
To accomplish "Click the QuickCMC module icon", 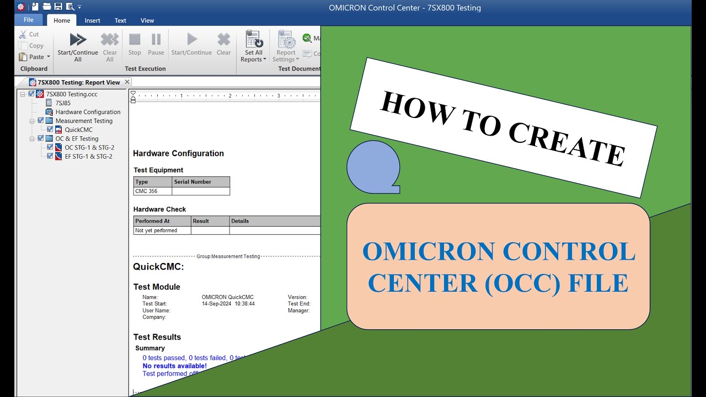I will 58,130.
